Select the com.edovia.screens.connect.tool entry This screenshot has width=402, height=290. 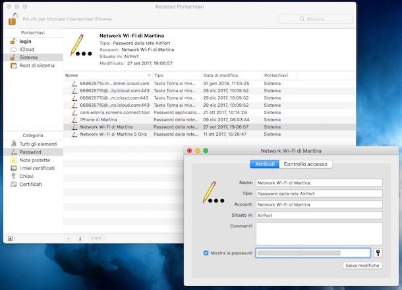(210, 112)
